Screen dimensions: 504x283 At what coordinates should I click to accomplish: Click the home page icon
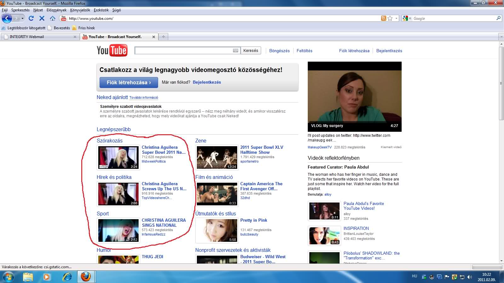pos(53,18)
